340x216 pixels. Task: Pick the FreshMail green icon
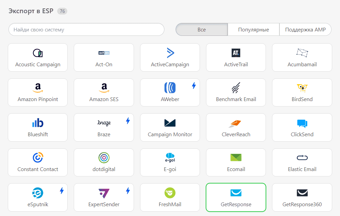[170, 193]
